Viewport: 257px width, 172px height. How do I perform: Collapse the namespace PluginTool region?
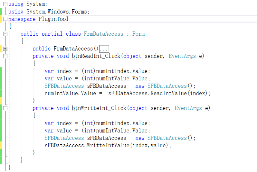(x=5, y=19)
